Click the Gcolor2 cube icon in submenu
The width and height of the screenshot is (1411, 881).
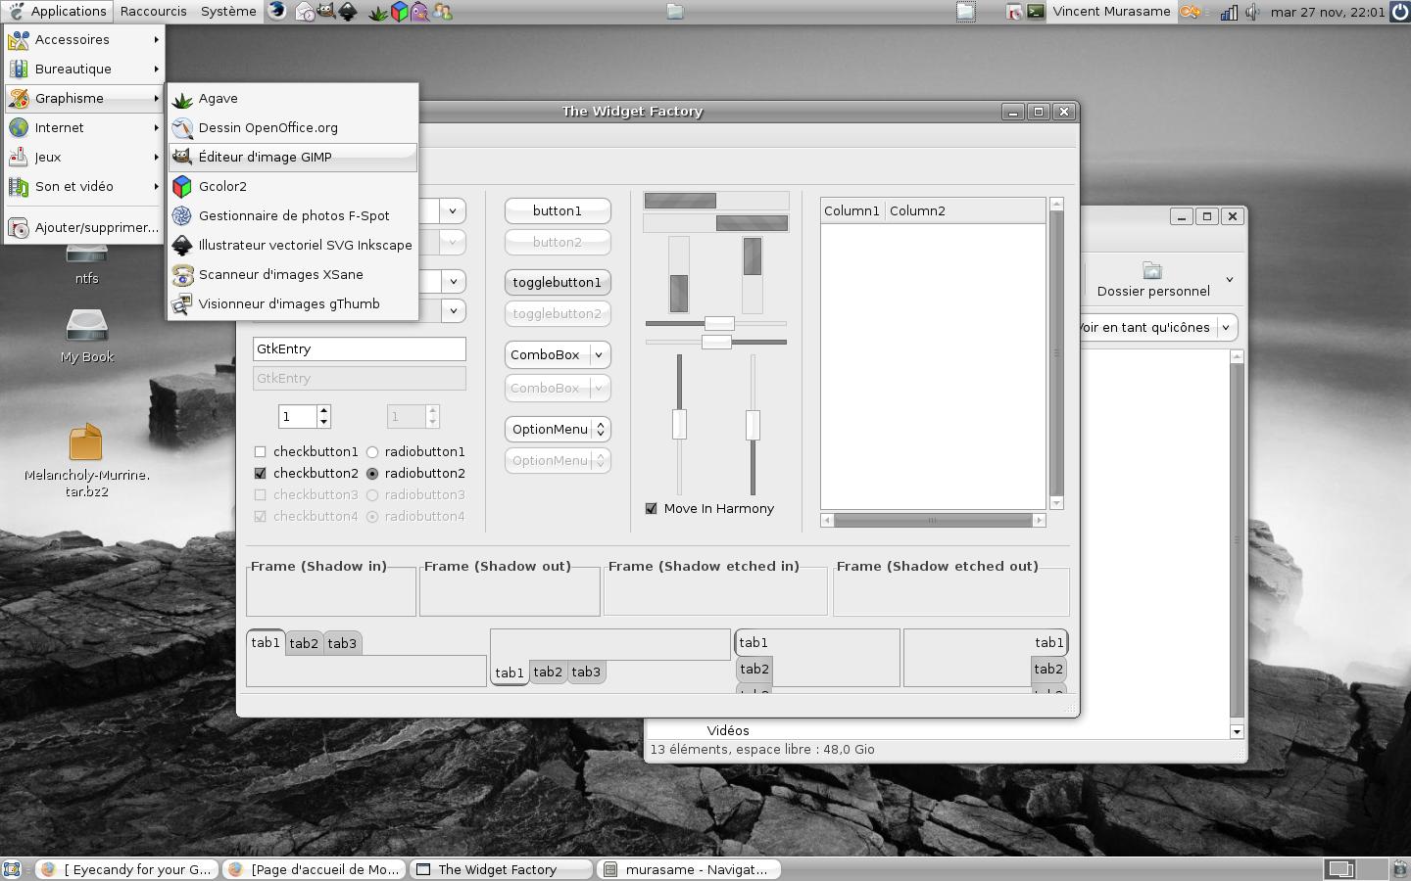tap(182, 187)
